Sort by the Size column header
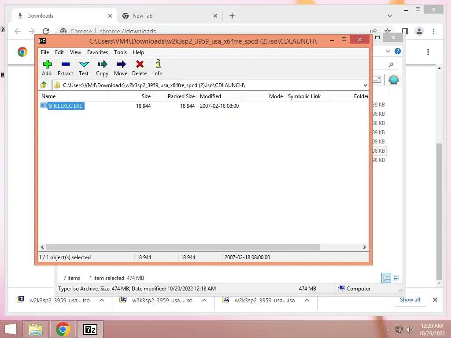451x338 pixels. pyautogui.click(x=131, y=96)
